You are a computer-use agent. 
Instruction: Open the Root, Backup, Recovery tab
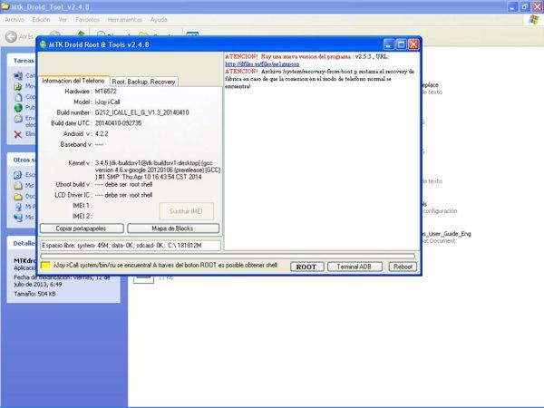tap(143, 82)
